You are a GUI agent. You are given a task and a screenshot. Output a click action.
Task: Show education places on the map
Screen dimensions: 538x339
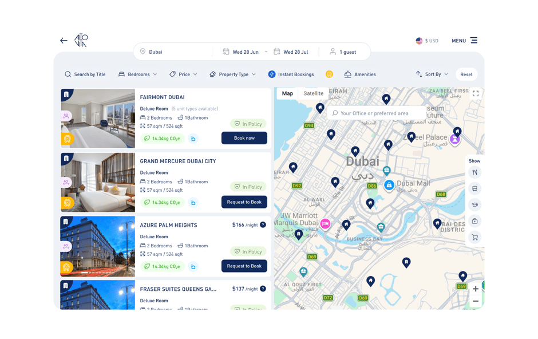coord(474,205)
